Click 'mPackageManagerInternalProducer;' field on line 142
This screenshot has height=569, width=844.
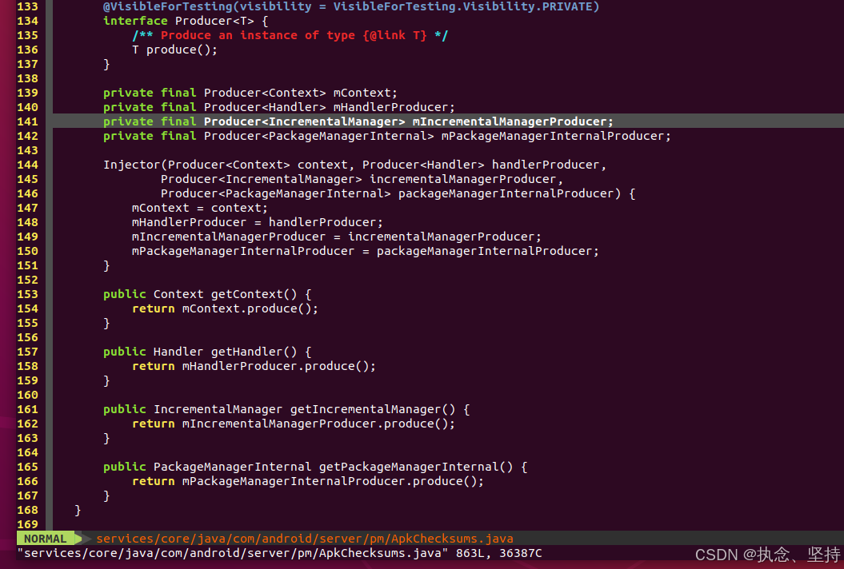(556, 136)
